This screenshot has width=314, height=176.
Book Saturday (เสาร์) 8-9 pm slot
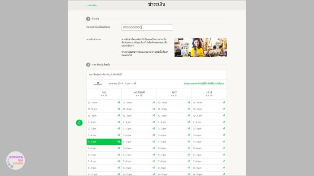[x=209, y=168]
